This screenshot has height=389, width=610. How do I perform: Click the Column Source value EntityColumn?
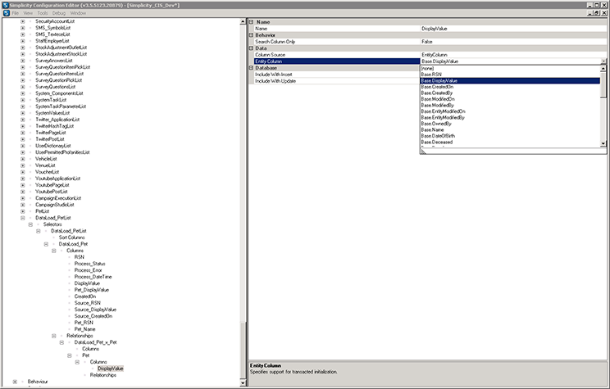coord(513,55)
